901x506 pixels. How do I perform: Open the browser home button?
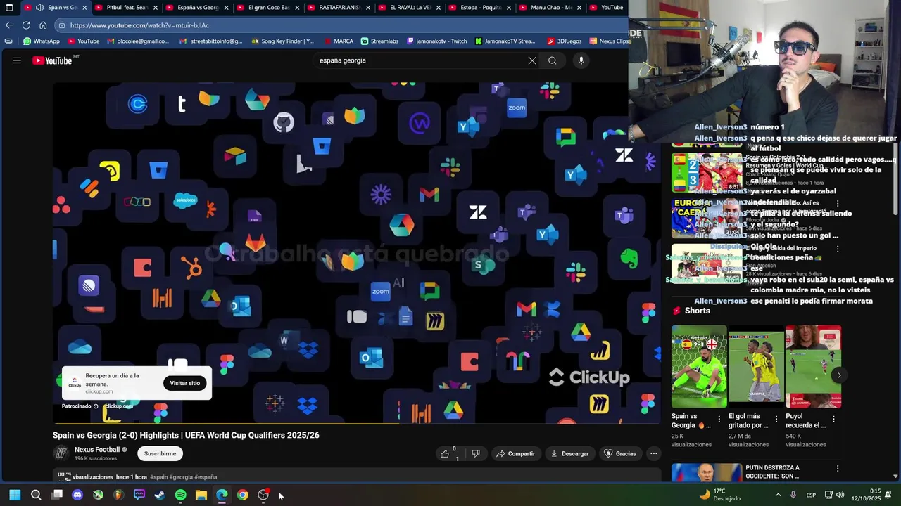pos(43,25)
